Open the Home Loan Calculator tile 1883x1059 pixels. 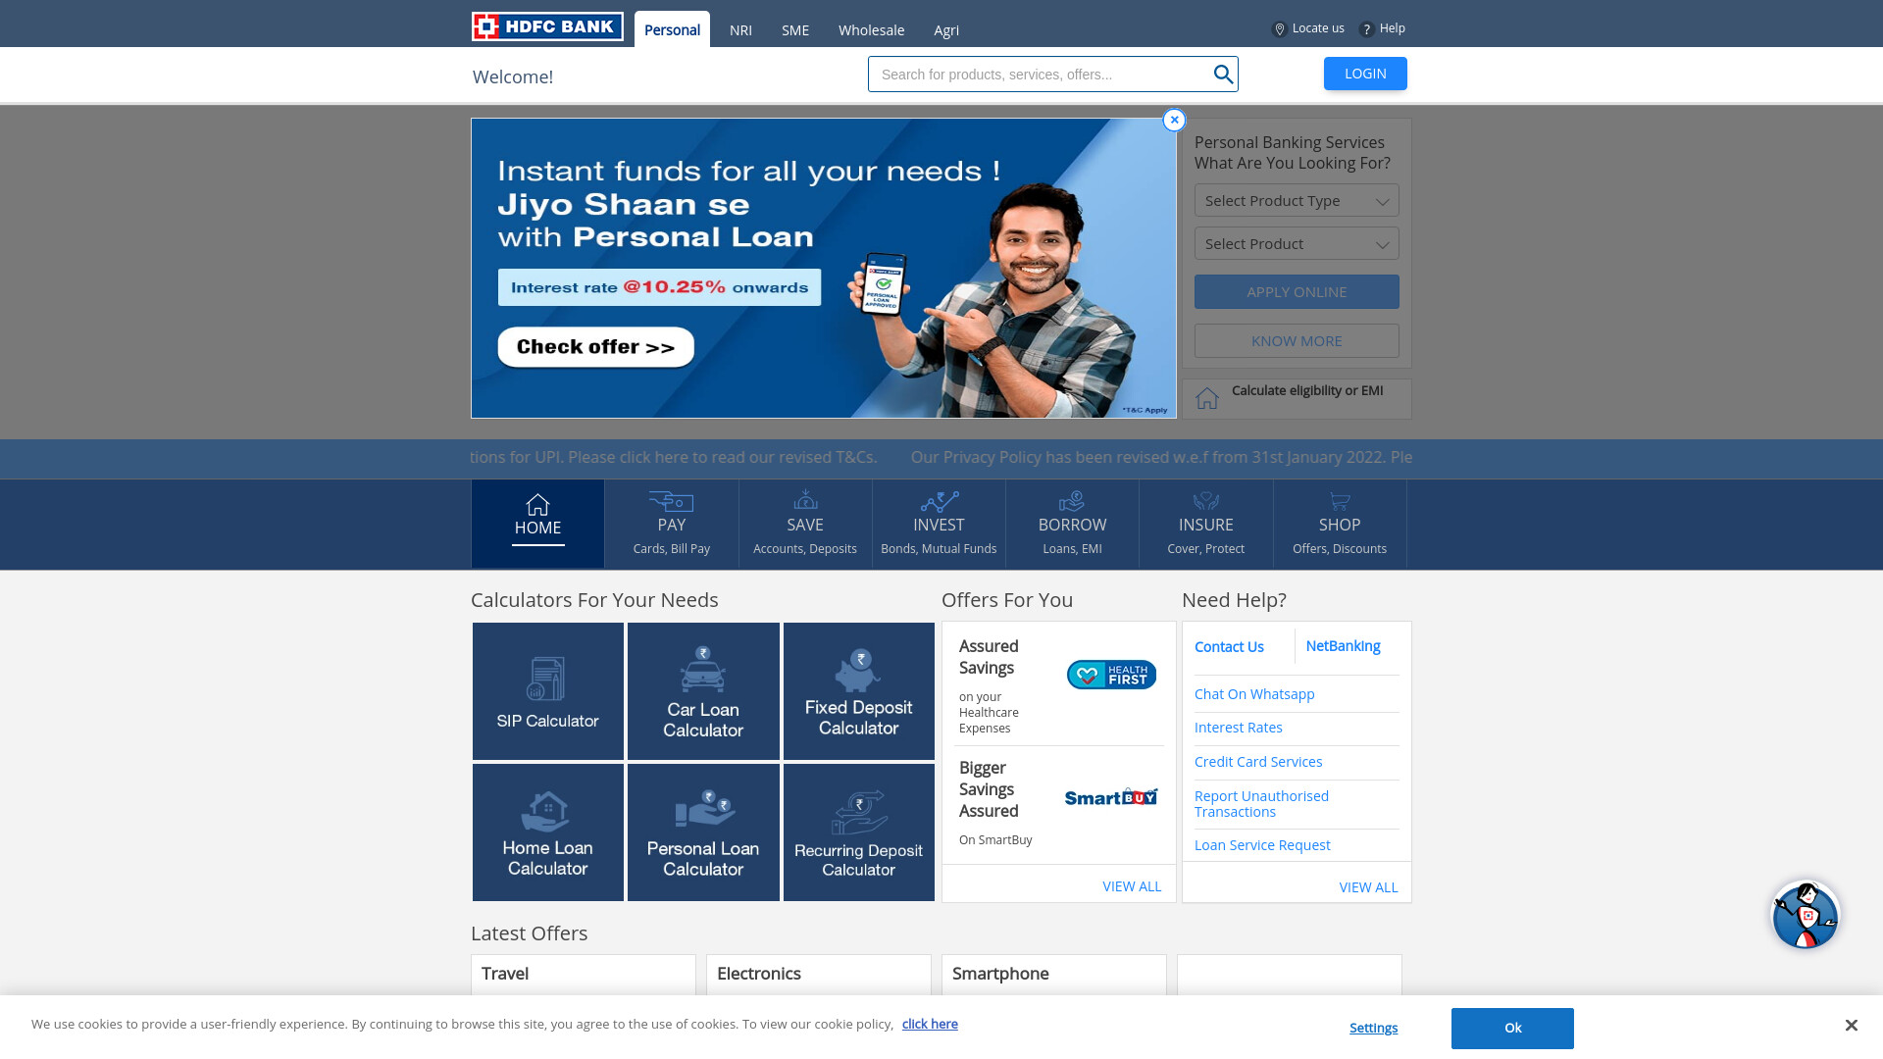(x=548, y=832)
